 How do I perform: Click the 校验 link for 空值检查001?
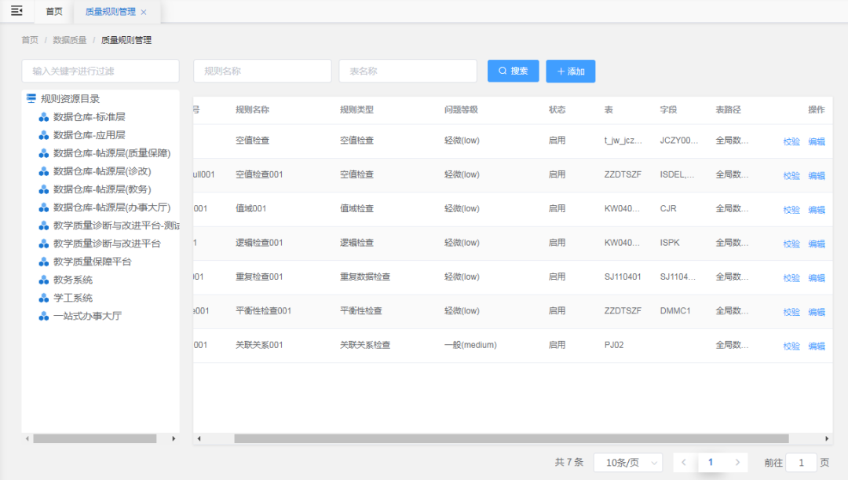click(791, 175)
